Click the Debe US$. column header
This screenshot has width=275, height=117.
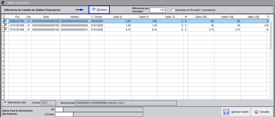(x=201, y=17)
